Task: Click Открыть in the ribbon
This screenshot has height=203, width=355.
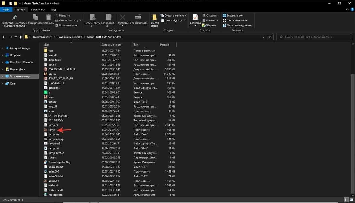Action: 211,15
